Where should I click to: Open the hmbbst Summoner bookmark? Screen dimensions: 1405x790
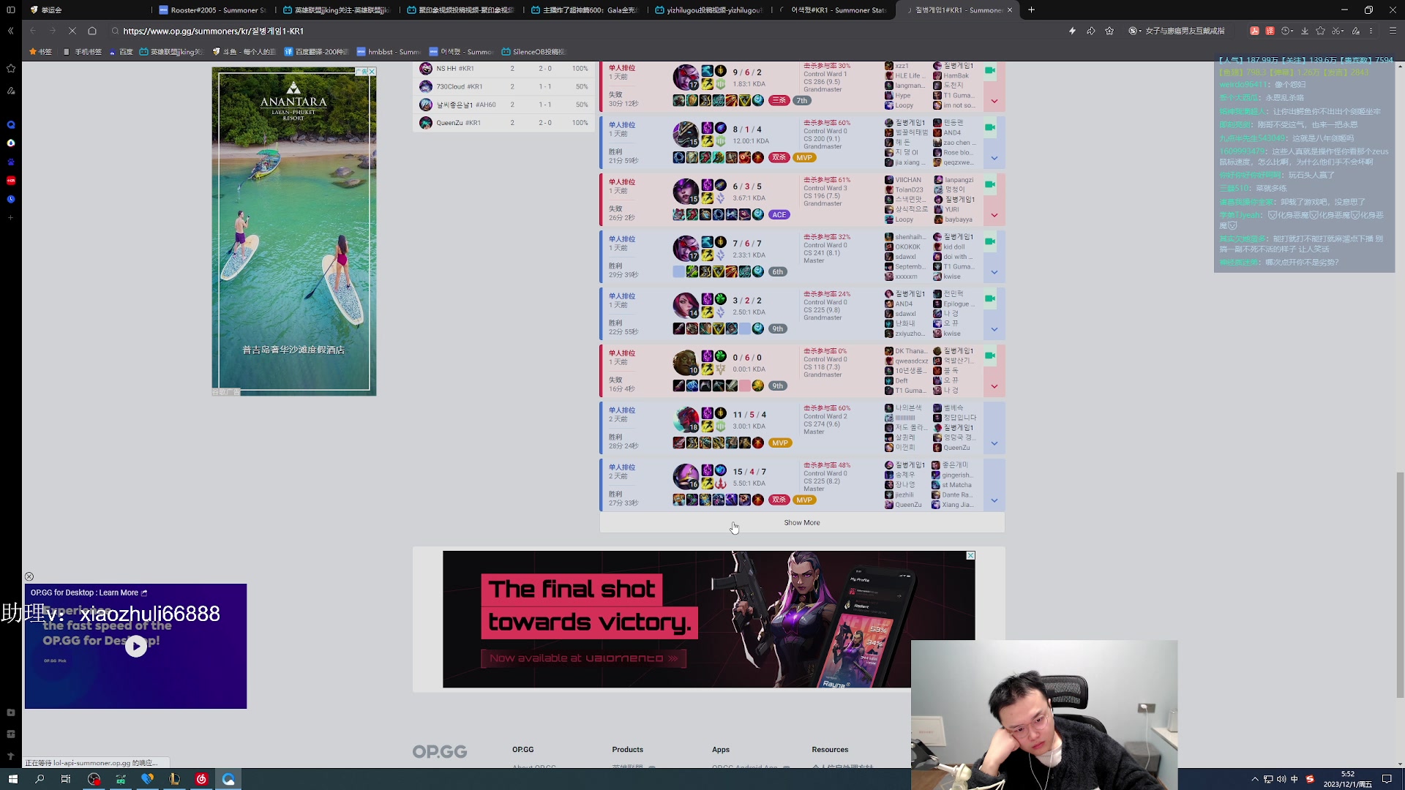[x=389, y=52]
